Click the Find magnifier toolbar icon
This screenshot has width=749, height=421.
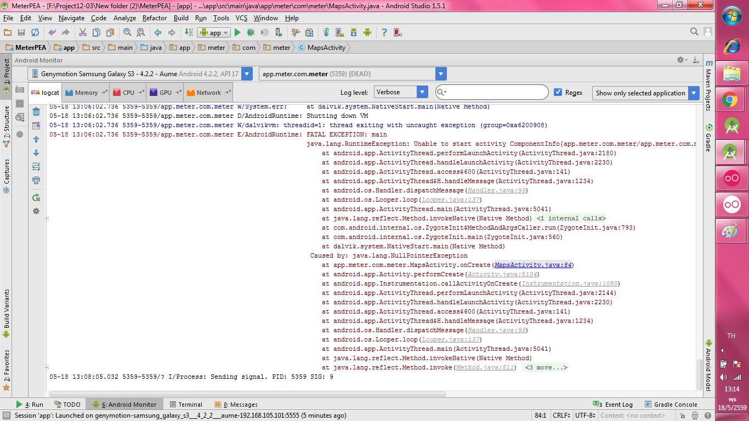click(127, 33)
